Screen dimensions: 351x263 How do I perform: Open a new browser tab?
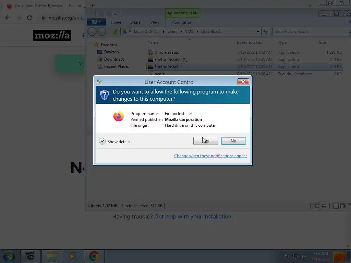click(x=93, y=5)
